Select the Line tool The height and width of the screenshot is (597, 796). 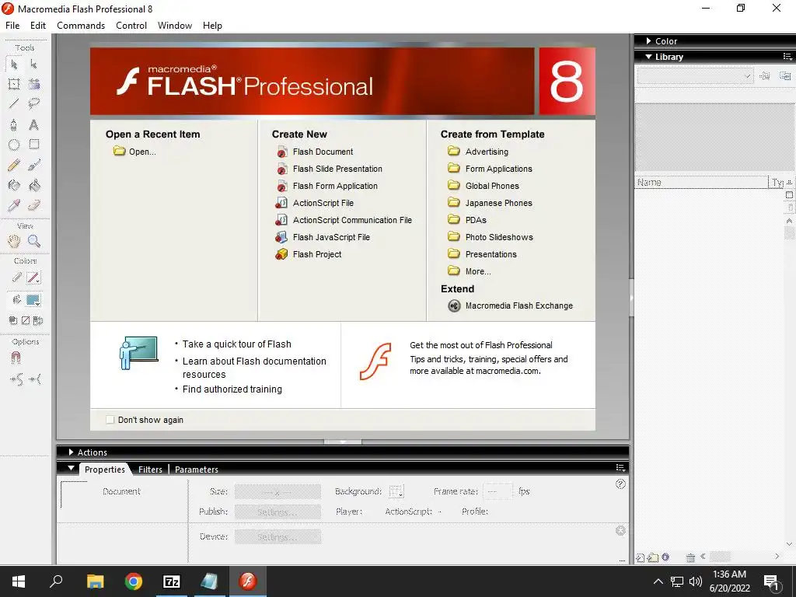coord(14,104)
